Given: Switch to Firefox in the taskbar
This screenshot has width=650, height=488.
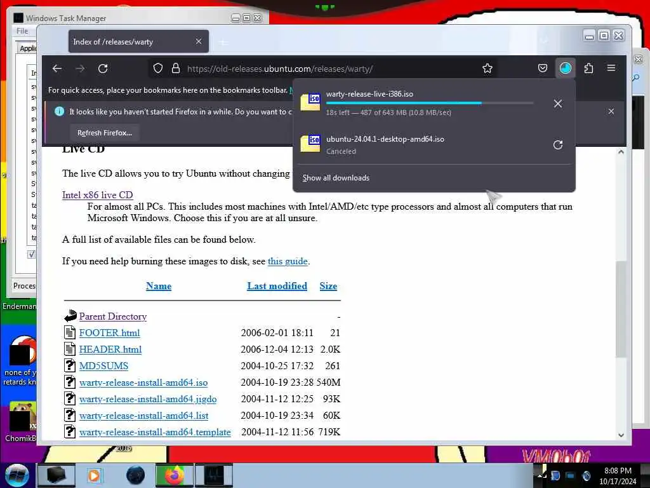Looking at the screenshot, I should 175,475.
